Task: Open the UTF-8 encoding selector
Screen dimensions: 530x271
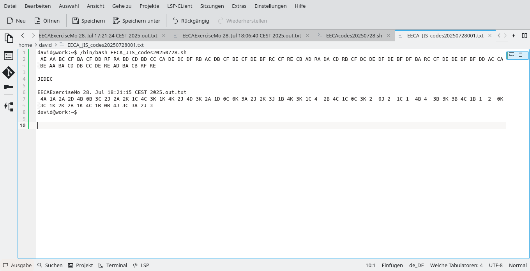Action: [496, 265]
